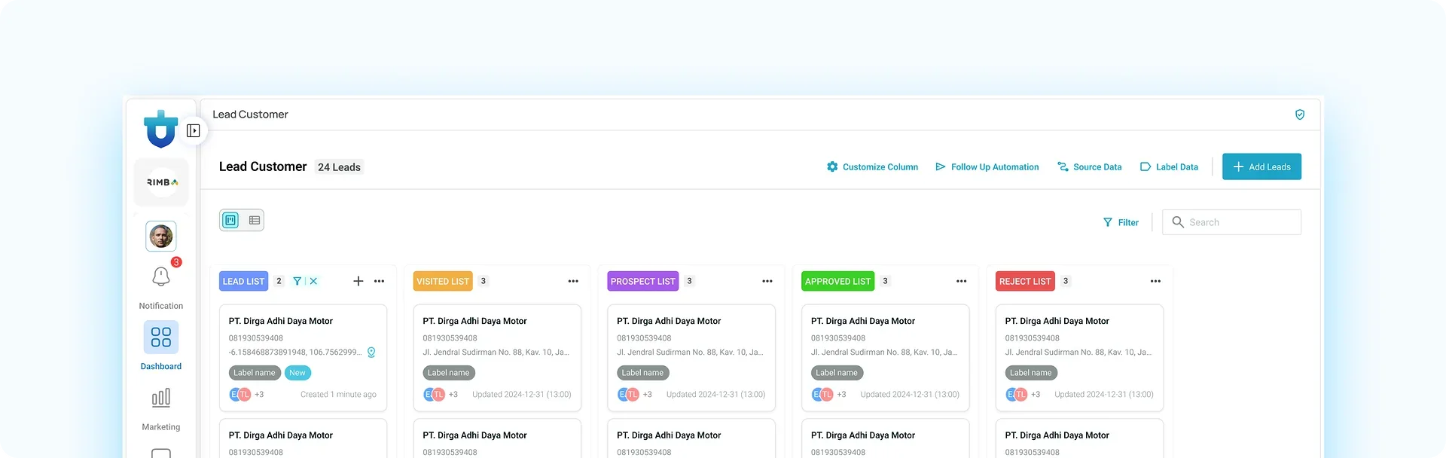
Task: Open Follow Up Automation
Action: coord(987,167)
